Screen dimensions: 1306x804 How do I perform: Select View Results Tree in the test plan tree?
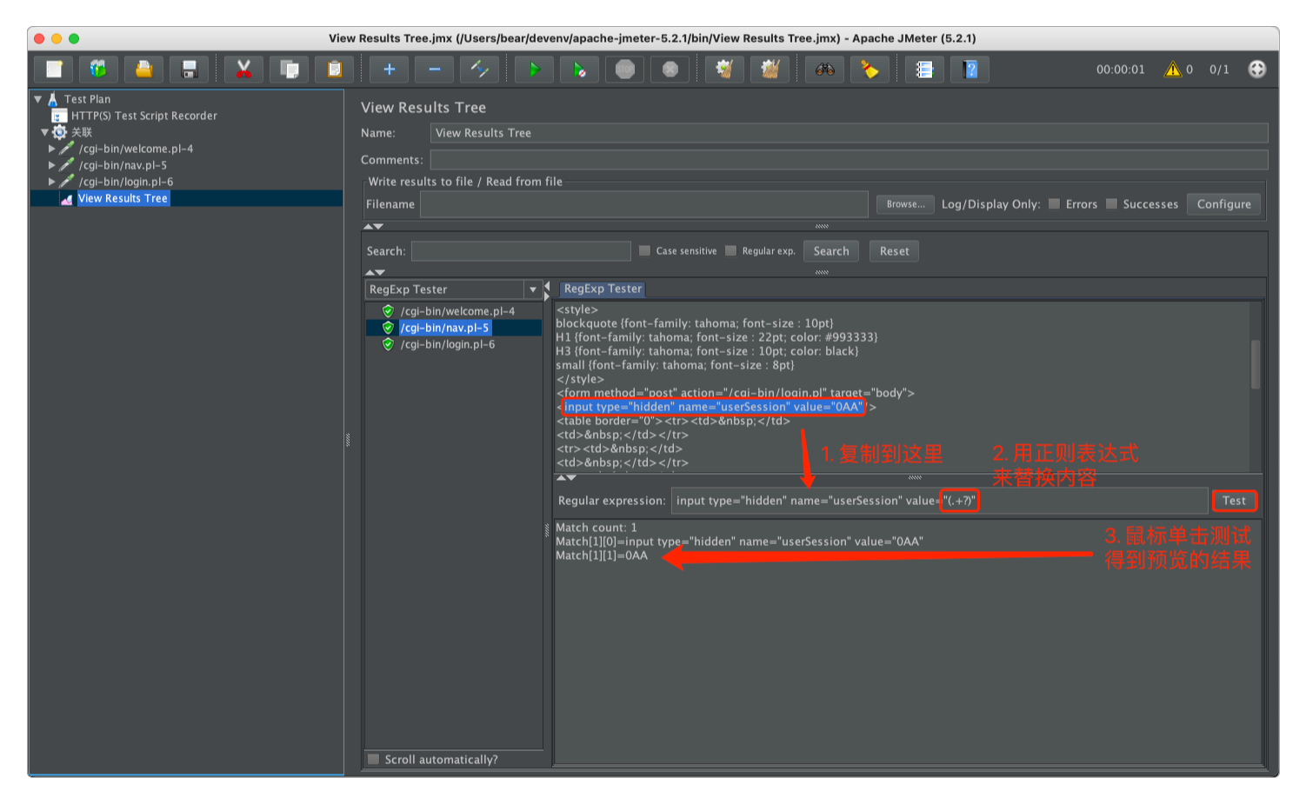(x=123, y=198)
